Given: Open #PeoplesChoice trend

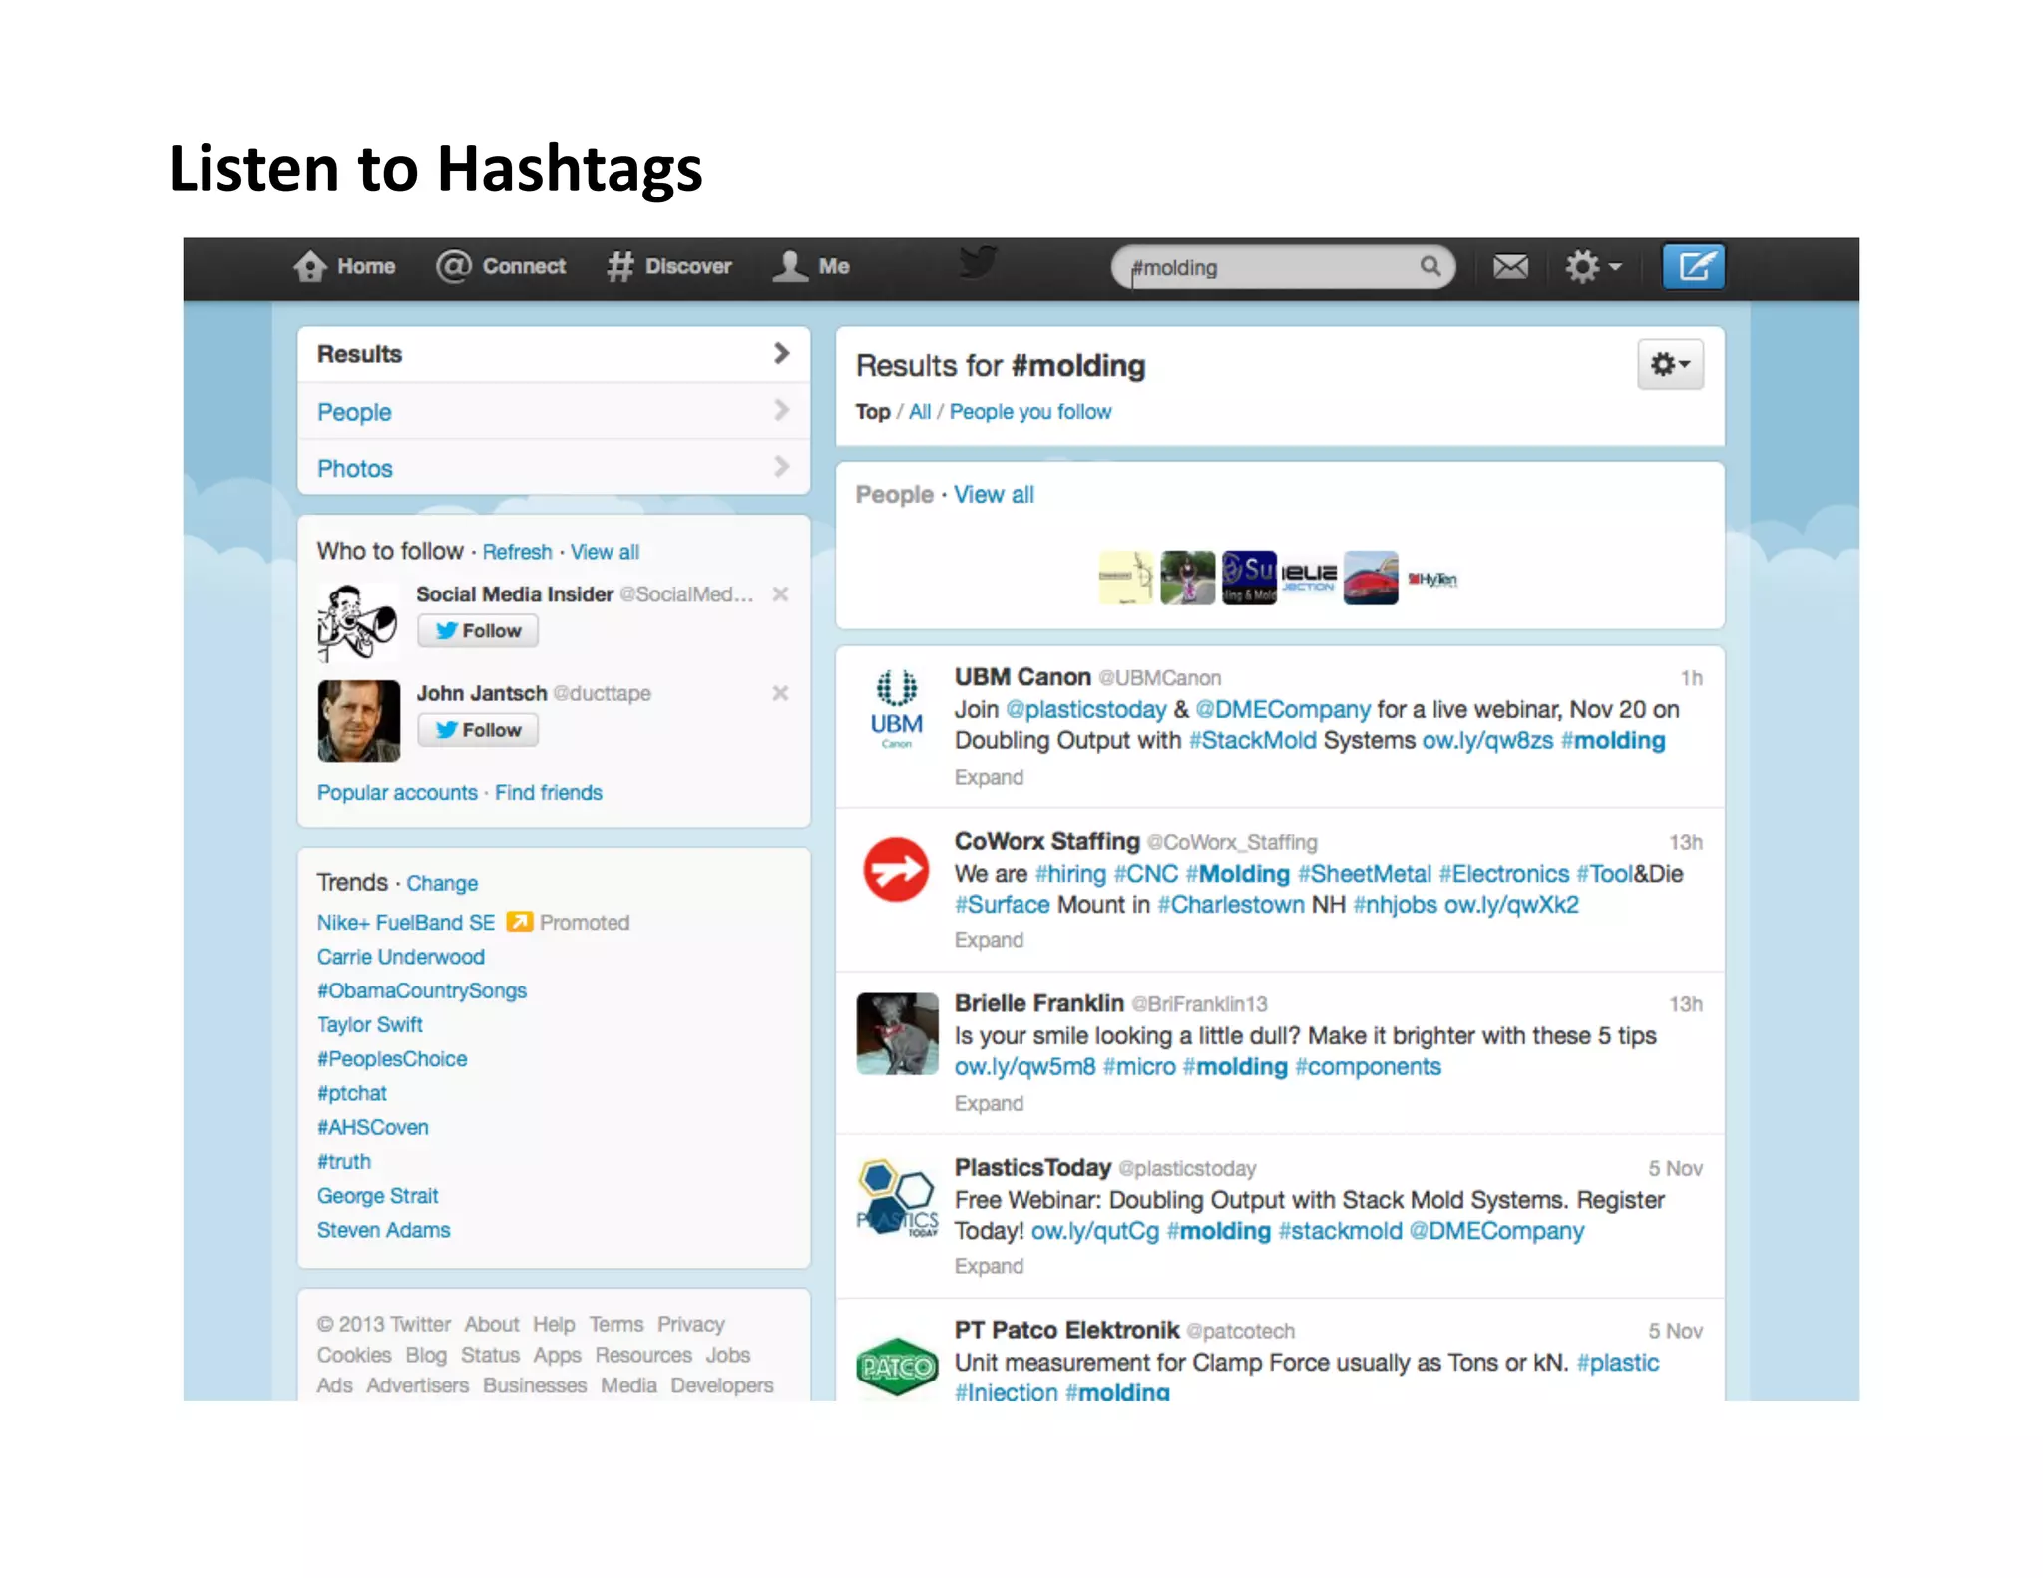Looking at the screenshot, I should pyautogui.click(x=391, y=1059).
